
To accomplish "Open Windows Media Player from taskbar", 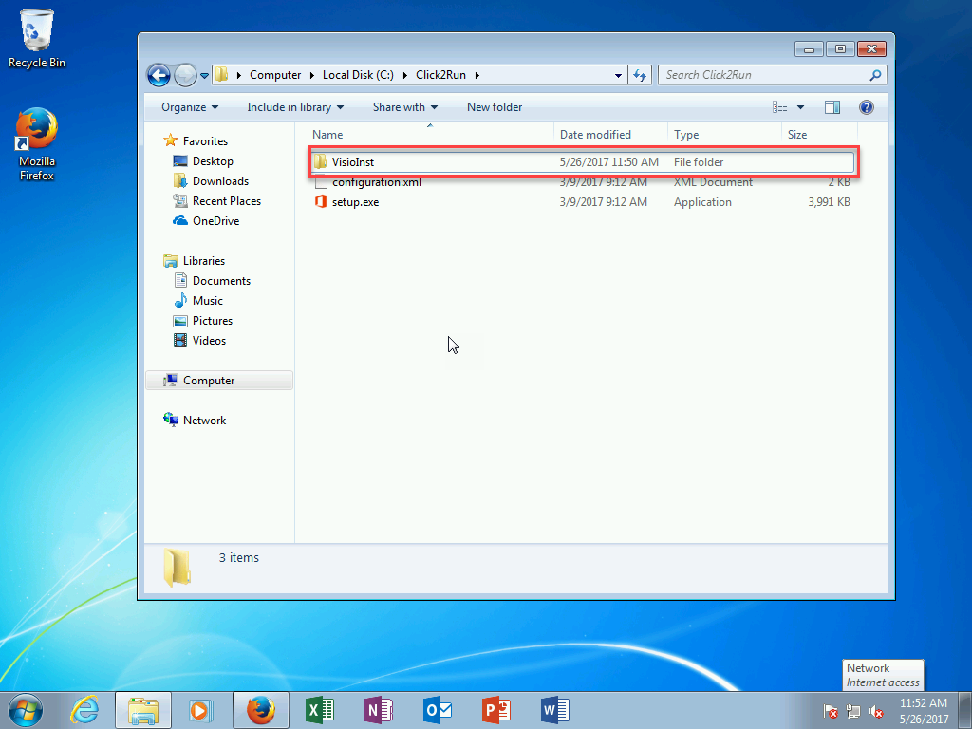I will (201, 710).
